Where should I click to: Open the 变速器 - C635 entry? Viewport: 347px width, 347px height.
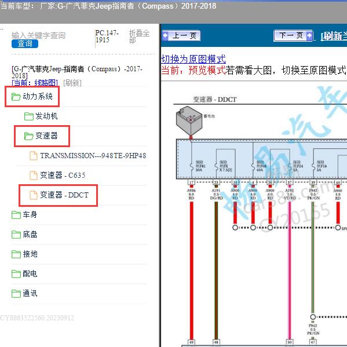click(x=63, y=176)
